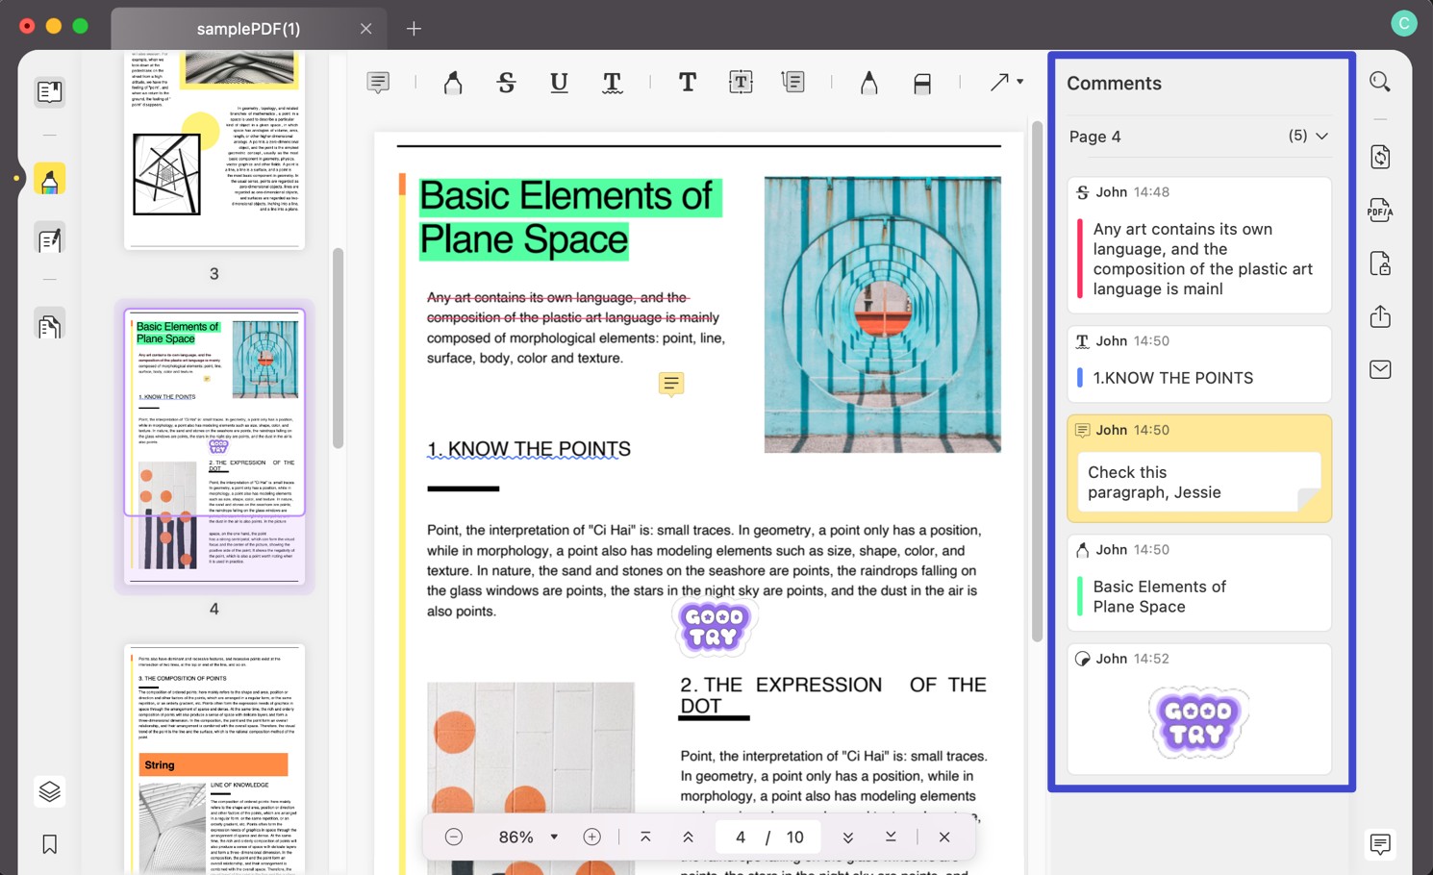This screenshot has height=875, width=1433.
Task: Close the page navigation bar
Action: coord(944,837)
